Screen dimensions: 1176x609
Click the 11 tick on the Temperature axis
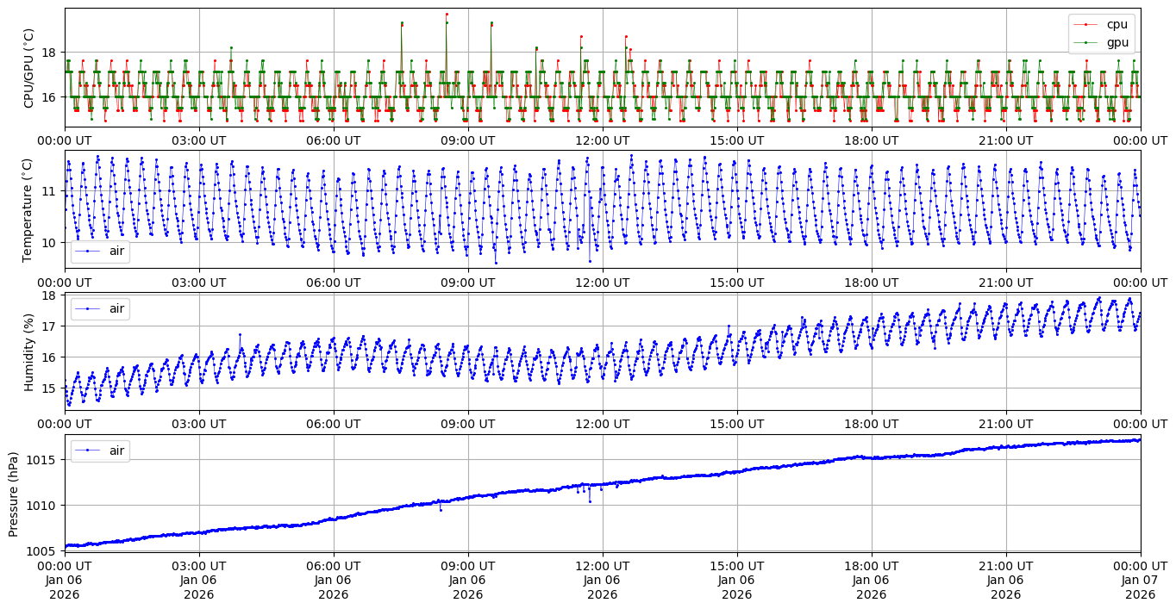(x=50, y=190)
